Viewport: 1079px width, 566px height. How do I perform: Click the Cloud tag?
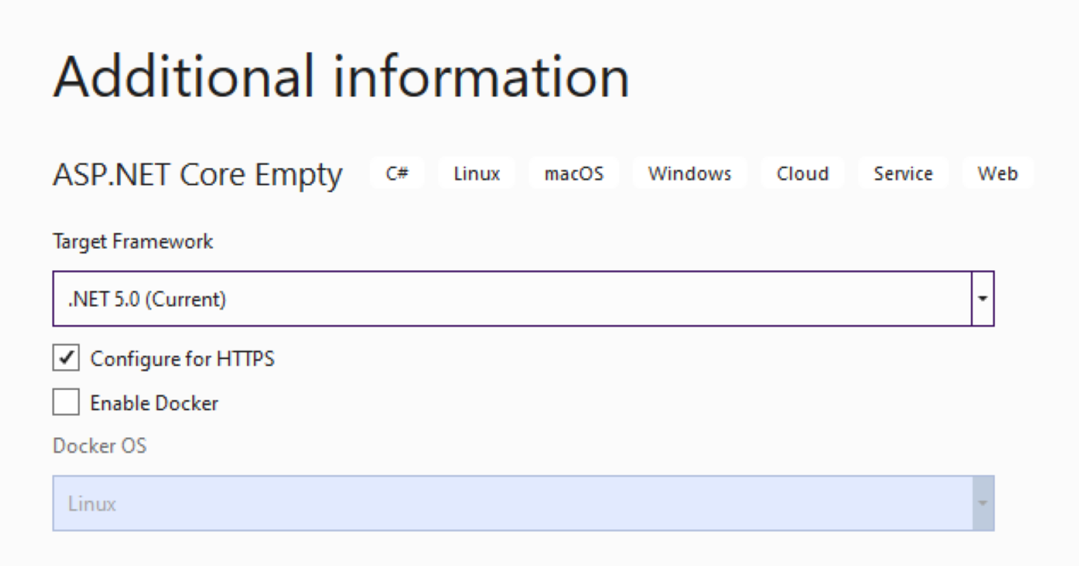tap(802, 173)
